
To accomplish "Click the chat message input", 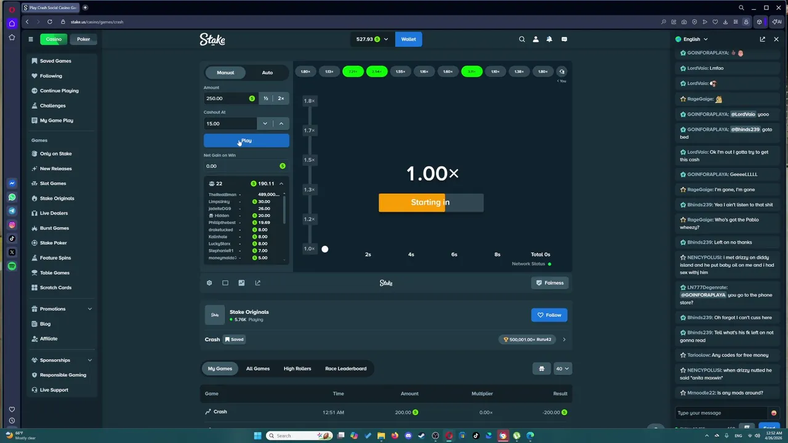I will pyautogui.click(x=722, y=413).
